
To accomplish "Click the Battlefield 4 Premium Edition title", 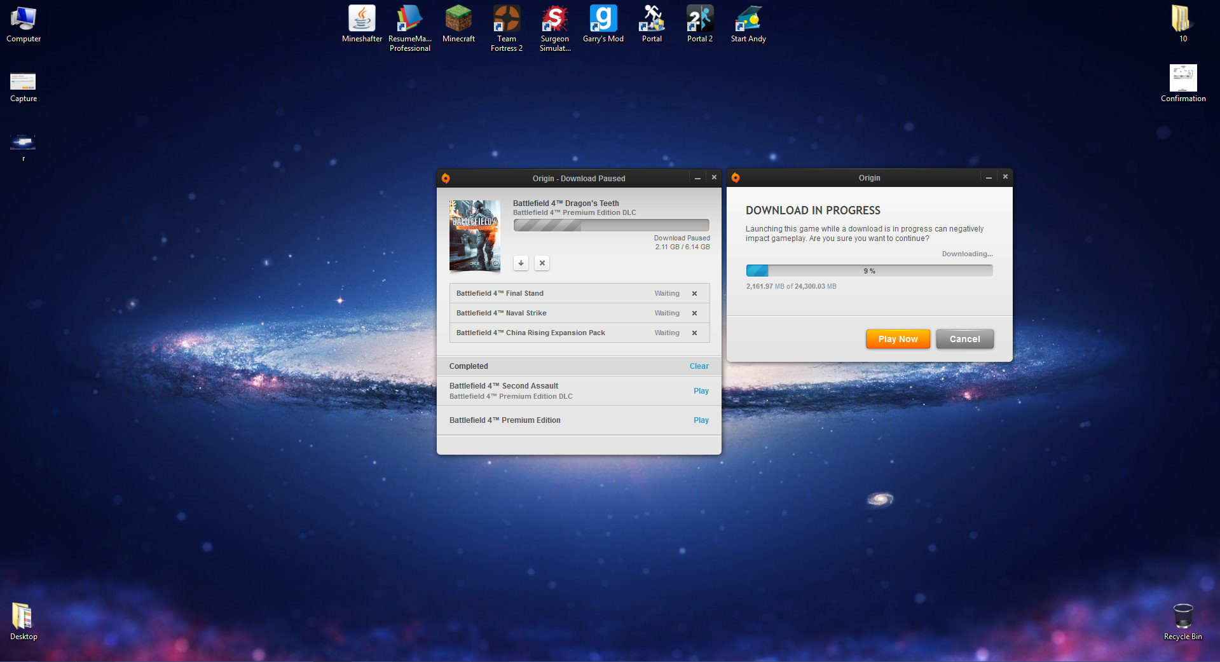I will coord(505,420).
